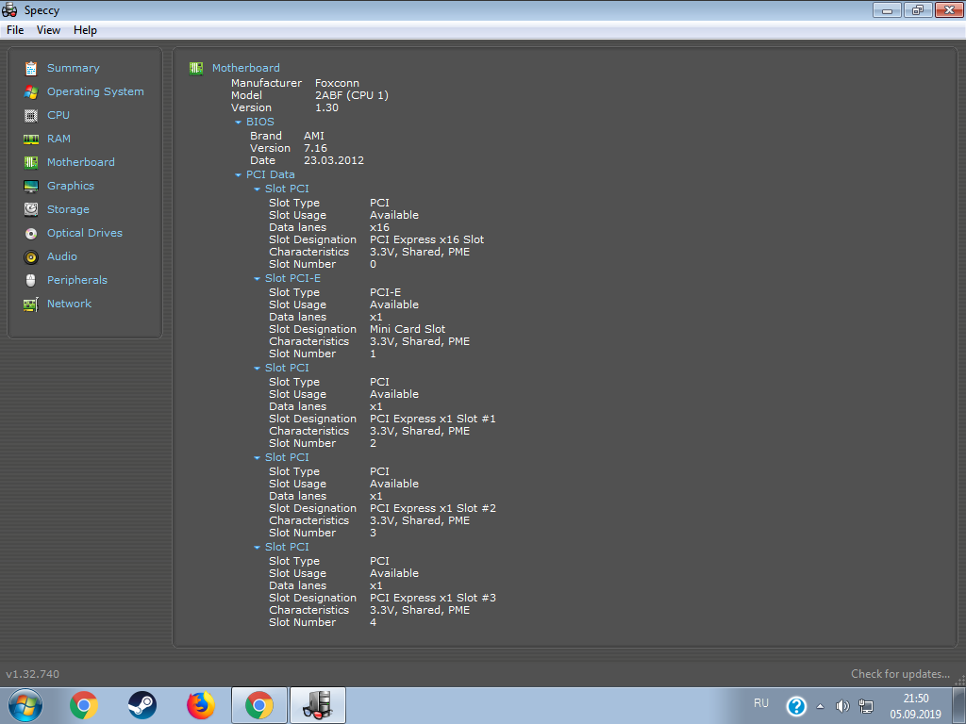
Task: Open the File menu
Action: tap(14, 29)
